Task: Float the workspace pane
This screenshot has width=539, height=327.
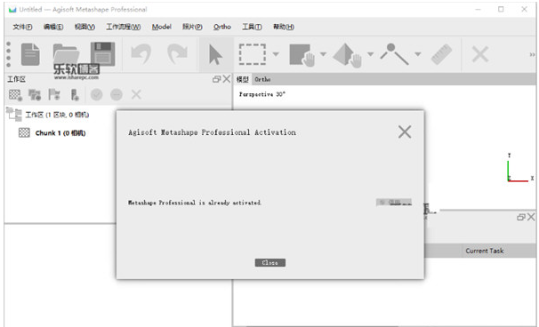Action: click(216, 79)
